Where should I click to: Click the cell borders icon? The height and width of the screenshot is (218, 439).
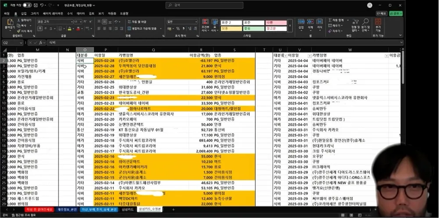[x=60, y=29]
